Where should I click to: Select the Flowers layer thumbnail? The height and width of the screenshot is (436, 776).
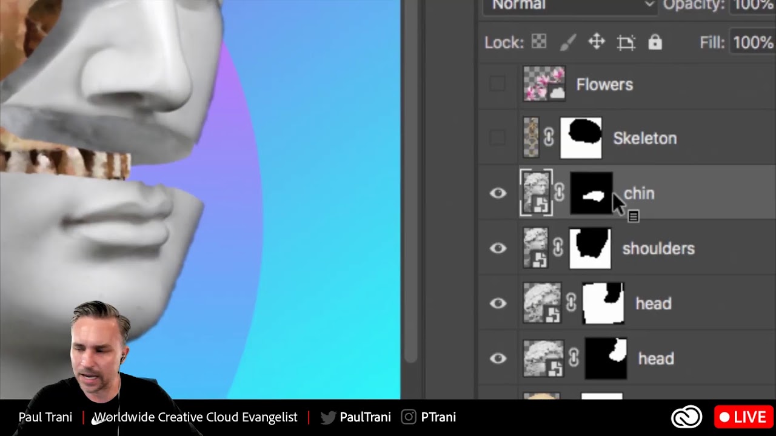coord(544,84)
